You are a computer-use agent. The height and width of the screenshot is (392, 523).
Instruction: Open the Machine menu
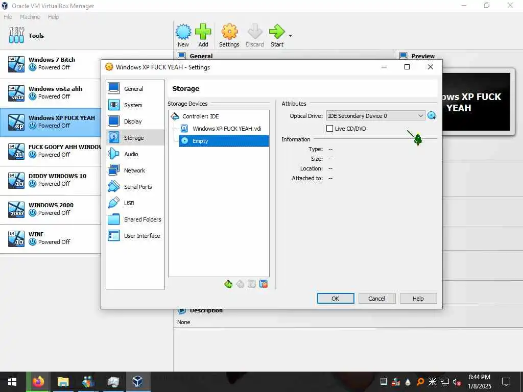click(30, 17)
